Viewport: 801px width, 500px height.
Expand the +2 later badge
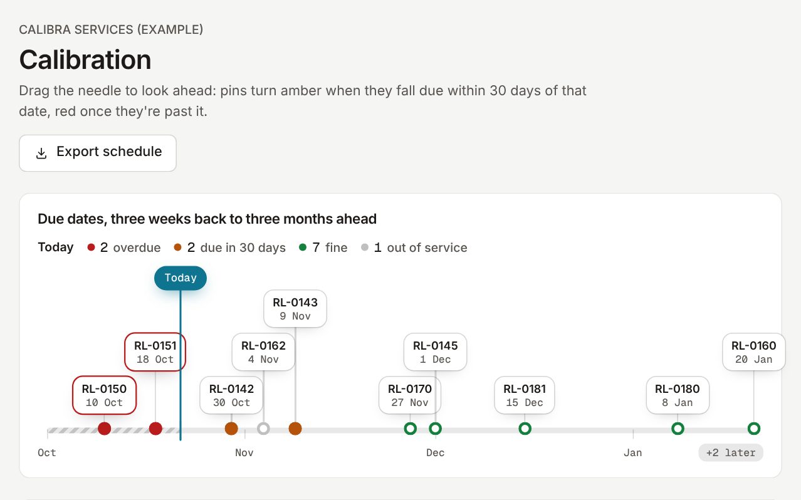point(731,452)
